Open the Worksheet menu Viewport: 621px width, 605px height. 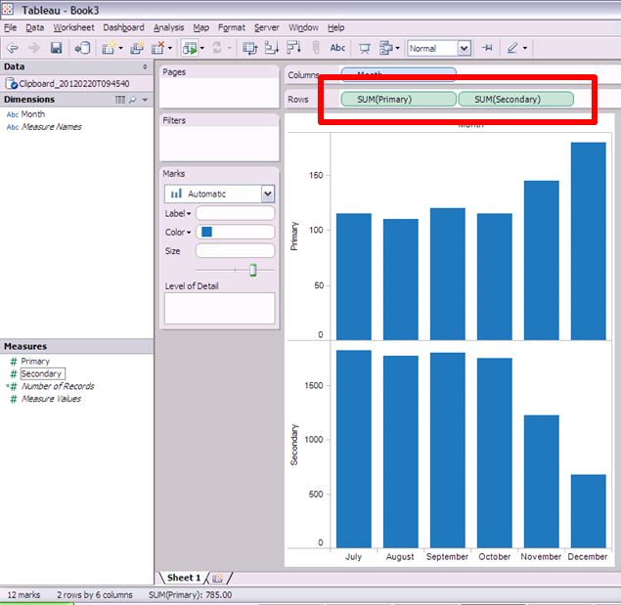coord(74,27)
